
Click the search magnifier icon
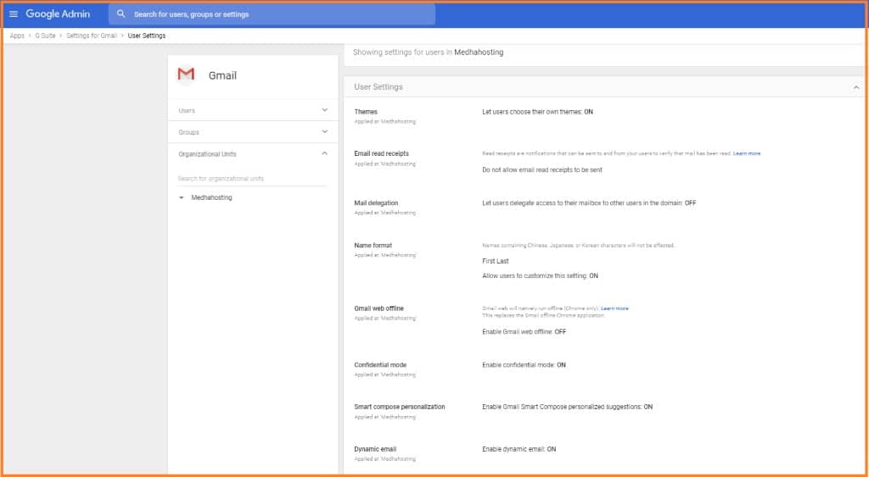click(x=121, y=14)
